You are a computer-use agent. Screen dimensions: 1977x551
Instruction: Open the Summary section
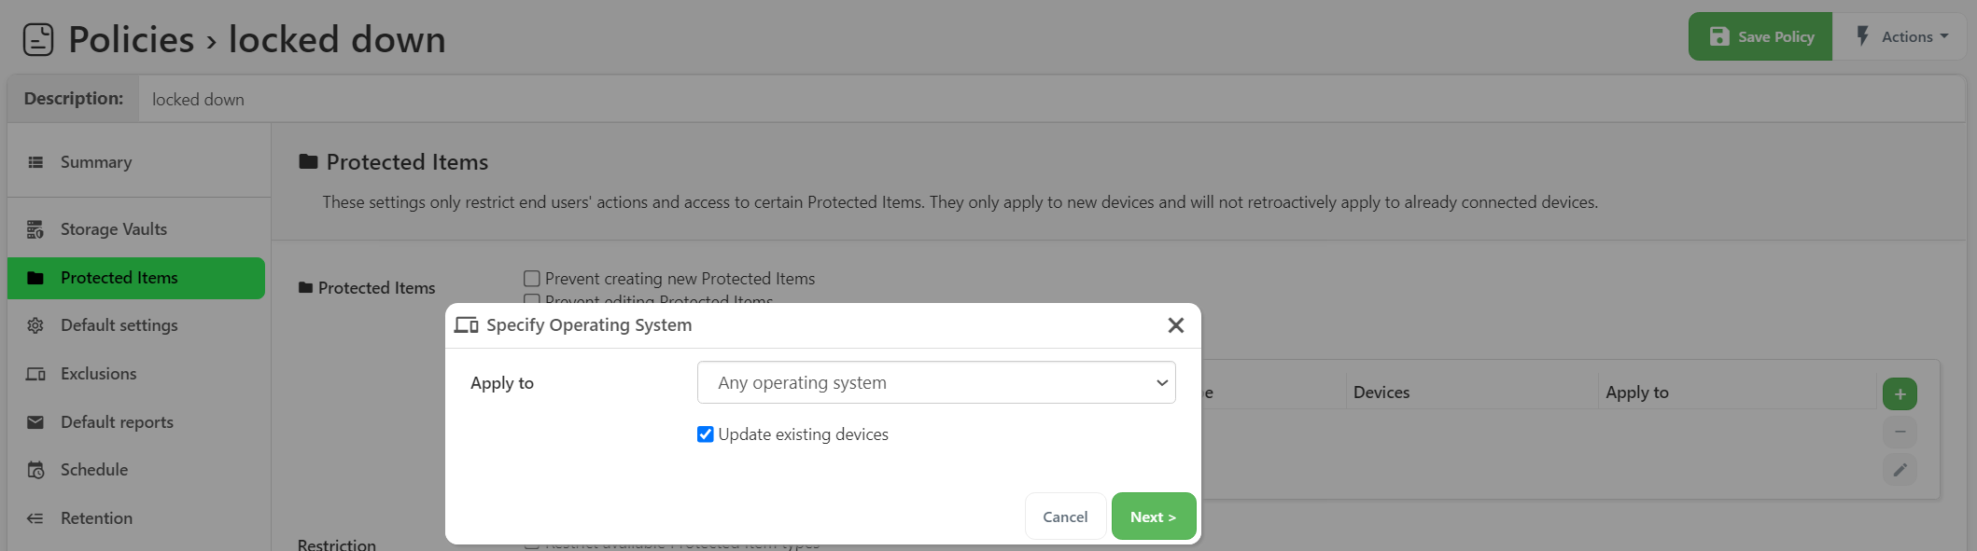tap(96, 162)
